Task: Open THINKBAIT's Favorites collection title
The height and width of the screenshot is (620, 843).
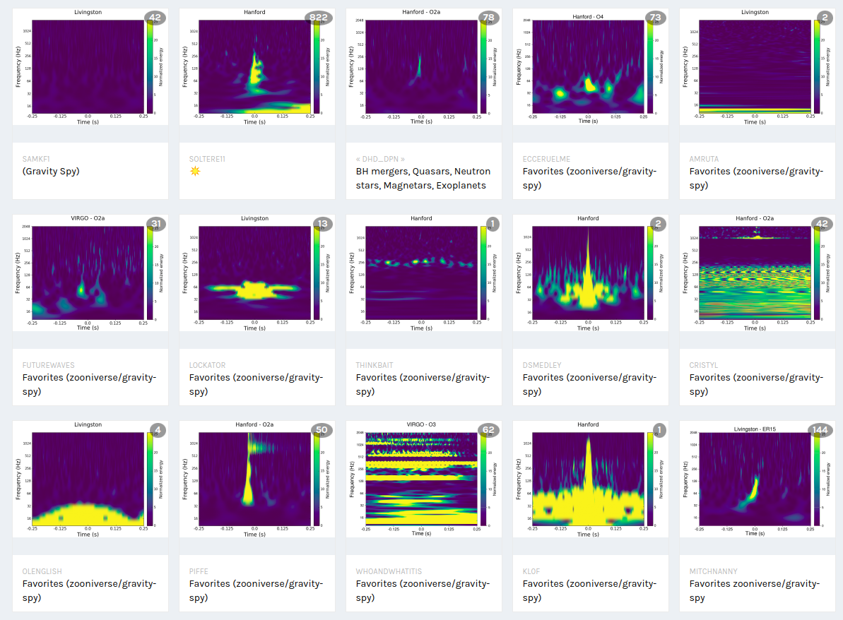Action: [423, 384]
